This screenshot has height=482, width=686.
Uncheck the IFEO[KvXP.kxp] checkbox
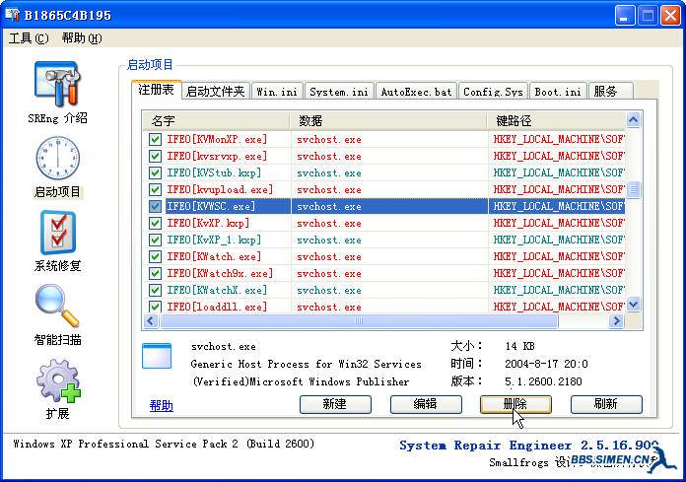coord(155,223)
